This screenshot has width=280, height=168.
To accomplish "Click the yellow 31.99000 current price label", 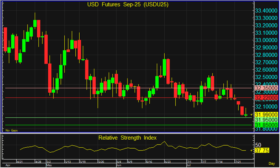I will (266, 115).
